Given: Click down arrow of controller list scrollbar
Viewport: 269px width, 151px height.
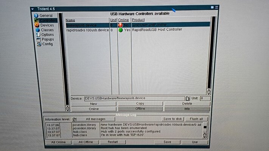Looking at the screenshot, I should [208, 92].
